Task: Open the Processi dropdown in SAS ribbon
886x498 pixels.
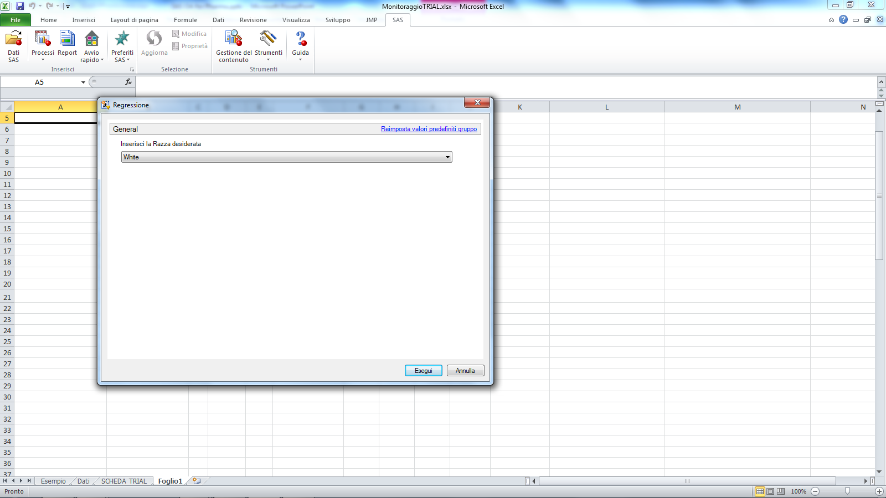Action: (43, 46)
